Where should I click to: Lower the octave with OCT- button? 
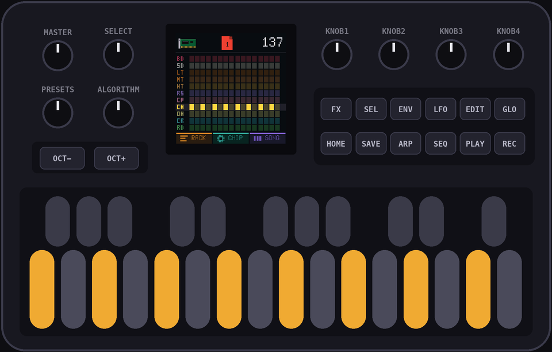tap(62, 158)
